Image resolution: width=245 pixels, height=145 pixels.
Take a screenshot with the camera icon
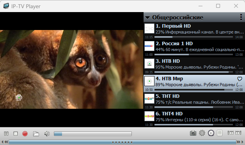click(193, 133)
